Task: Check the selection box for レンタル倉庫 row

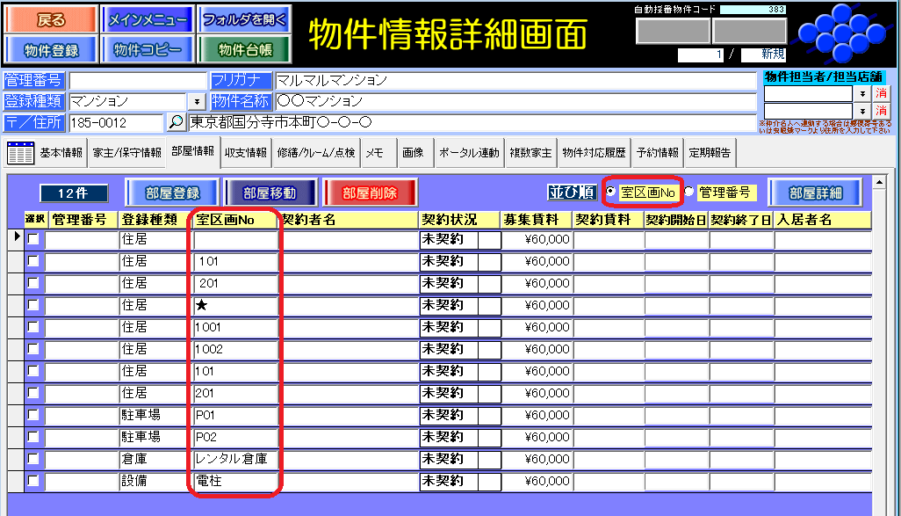Action: pyautogui.click(x=33, y=459)
